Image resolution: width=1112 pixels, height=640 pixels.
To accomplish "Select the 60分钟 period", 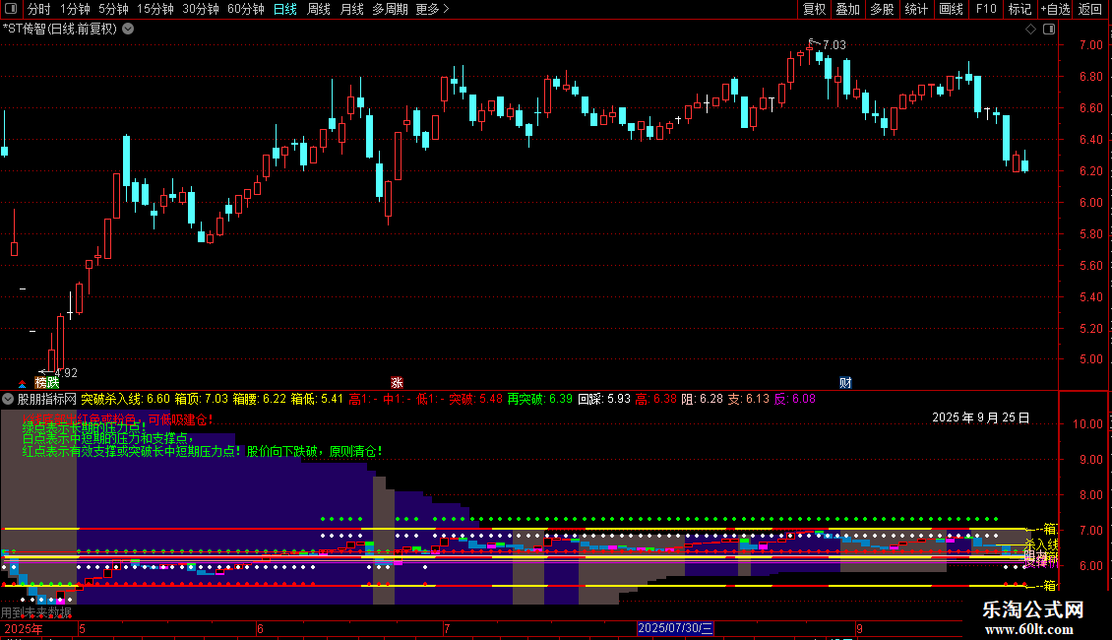I will (x=246, y=9).
